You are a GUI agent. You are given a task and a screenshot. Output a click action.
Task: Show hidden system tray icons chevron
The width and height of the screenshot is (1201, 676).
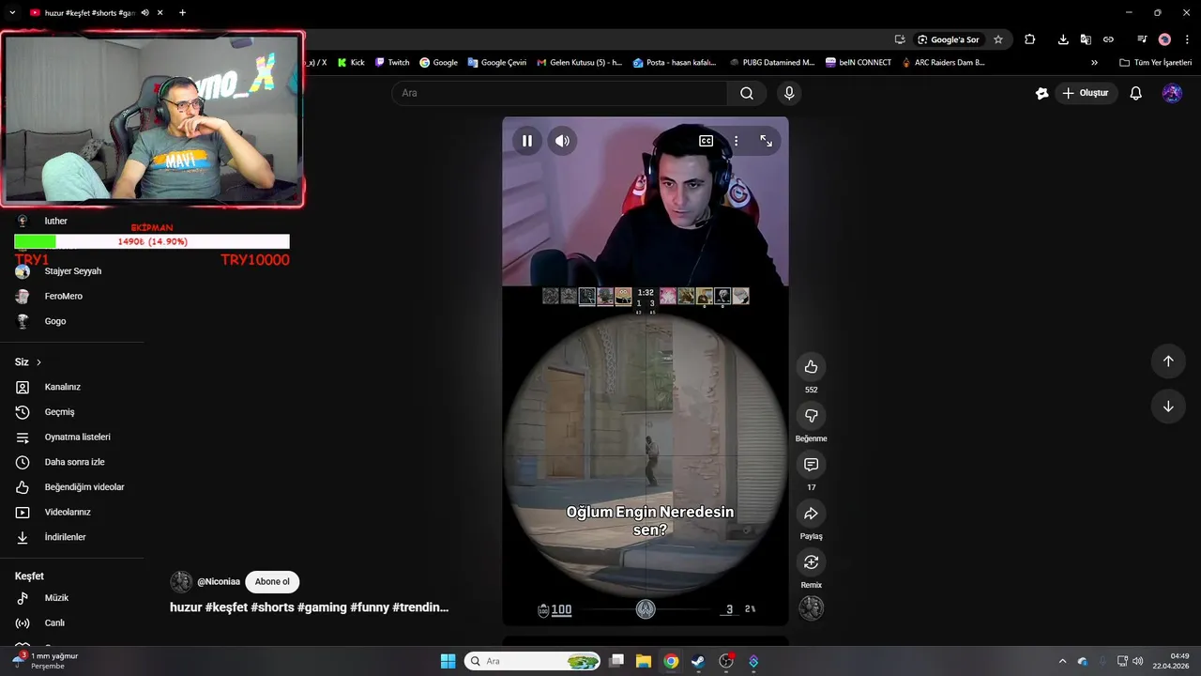(1062, 661)
